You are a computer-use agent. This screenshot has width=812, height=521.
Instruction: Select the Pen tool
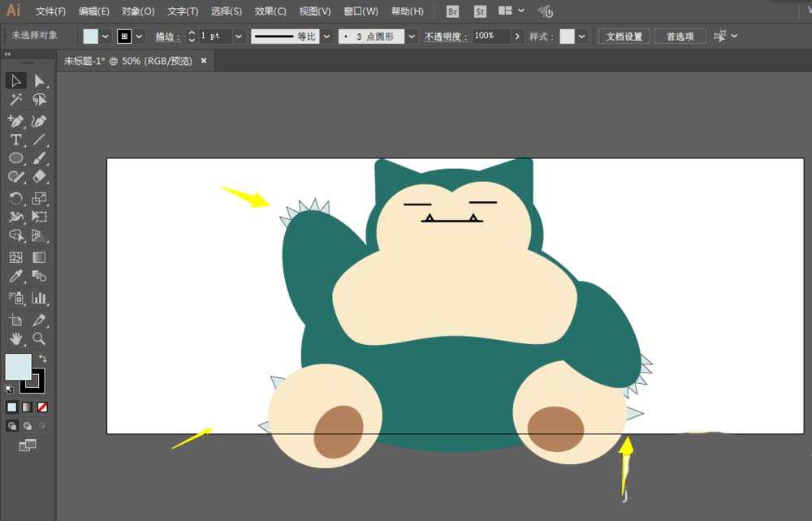click(x=16, y=121)
